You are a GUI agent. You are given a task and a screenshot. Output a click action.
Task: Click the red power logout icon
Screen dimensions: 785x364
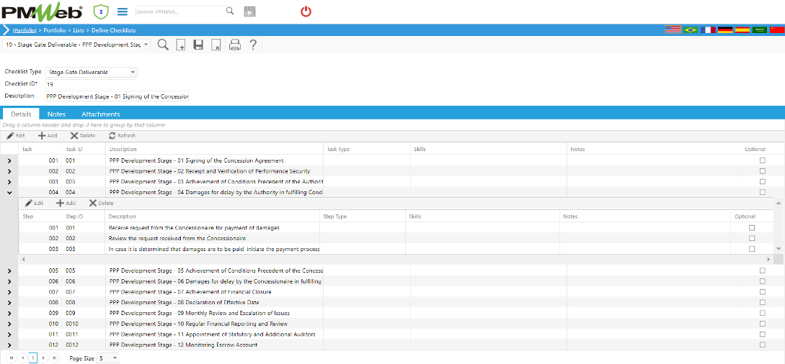click(x=306, y=12)
